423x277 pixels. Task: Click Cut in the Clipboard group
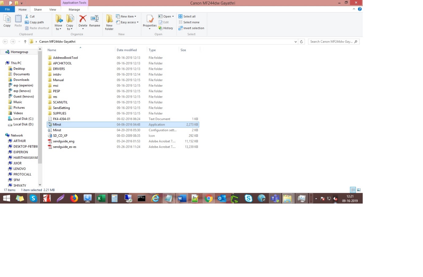[x=30, y=17]
